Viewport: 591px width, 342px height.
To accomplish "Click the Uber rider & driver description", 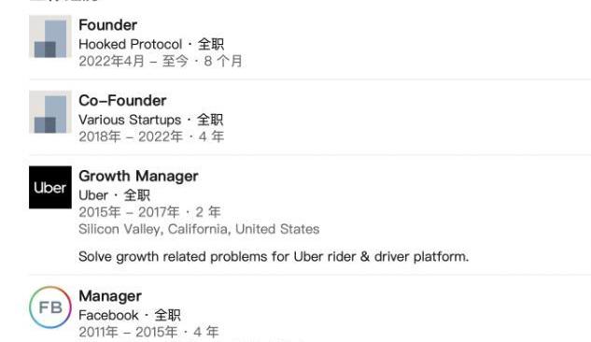I will pos(274,257).
